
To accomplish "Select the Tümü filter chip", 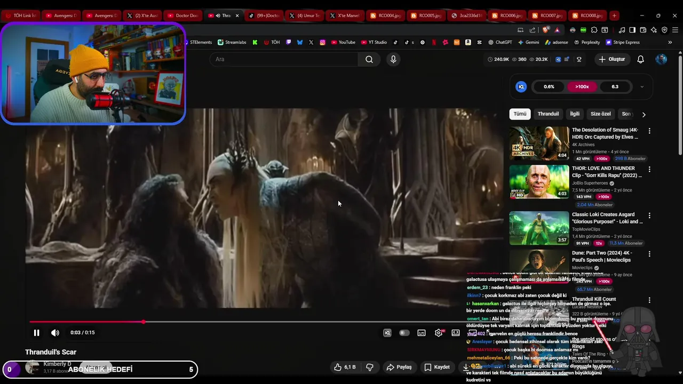I will pos(520,114).
